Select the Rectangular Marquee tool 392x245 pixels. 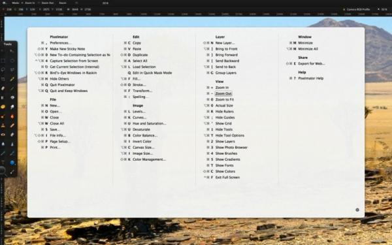click(3, 61)
